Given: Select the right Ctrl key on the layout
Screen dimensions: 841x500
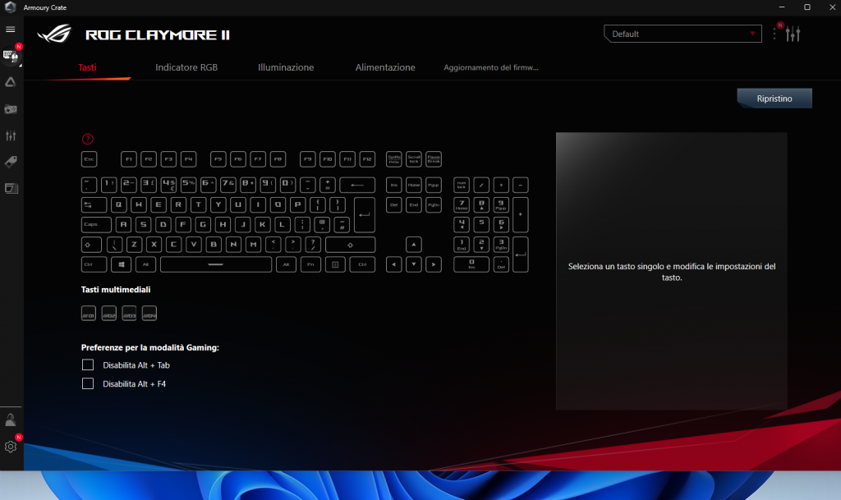Looking at the screenshot, I should [x=362, y=264].
